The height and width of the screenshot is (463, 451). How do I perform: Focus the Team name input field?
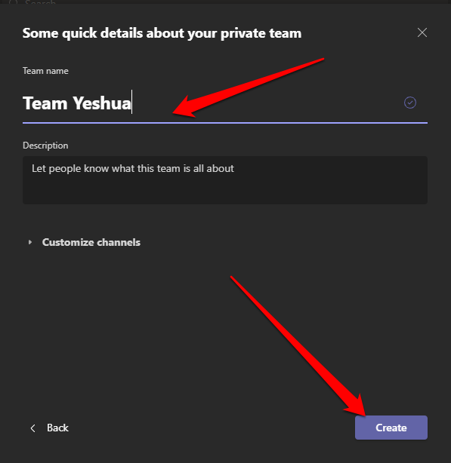tap(225, 103)
